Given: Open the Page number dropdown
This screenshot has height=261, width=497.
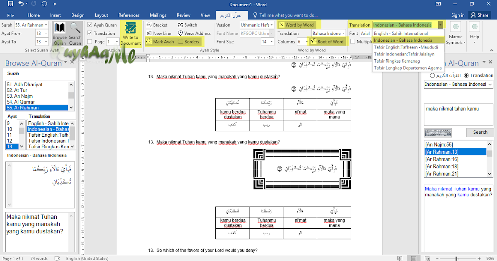Looking at the screenshot, I should click(116, 41).
